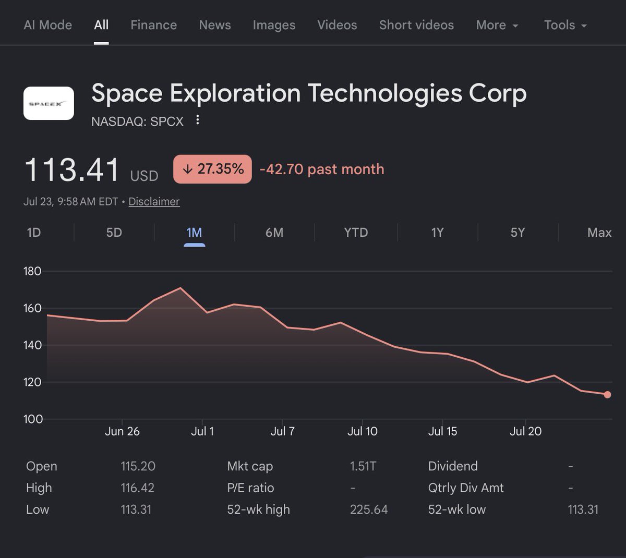Click the NASDAQ: SPCX ticker text

pyautogui.click(x=138, y=122)
